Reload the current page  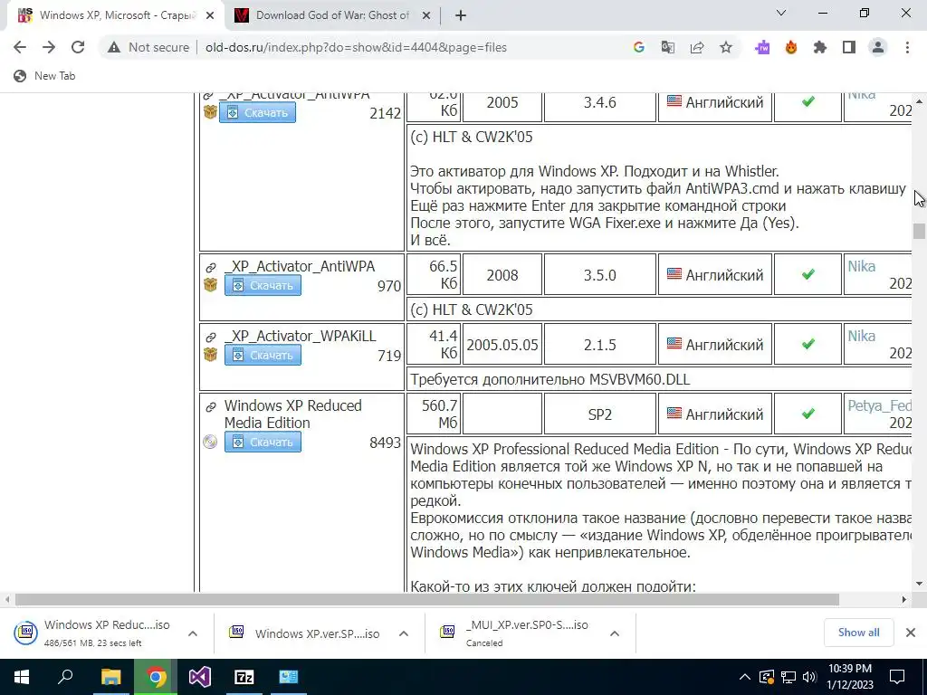pyautogui.click(x=78, y=47)
